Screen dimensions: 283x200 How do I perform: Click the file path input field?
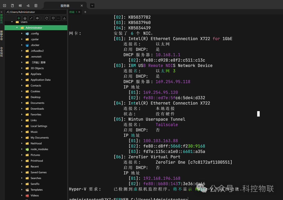coord(36,12)
